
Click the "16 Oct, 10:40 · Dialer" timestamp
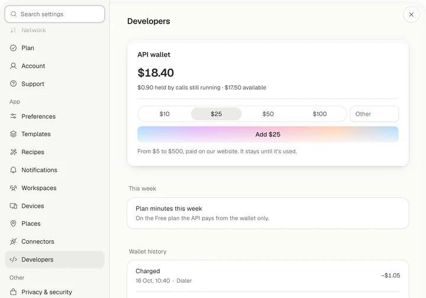[x=163, y=281]
